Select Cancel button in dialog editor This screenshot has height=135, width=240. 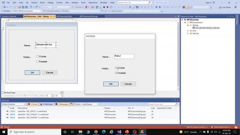tap(49, 72)
